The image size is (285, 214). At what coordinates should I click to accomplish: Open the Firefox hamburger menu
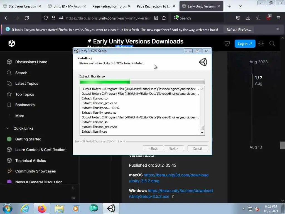coord(278,18)
